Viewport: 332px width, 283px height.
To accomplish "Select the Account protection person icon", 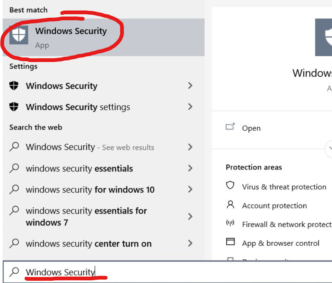I will 230,206.
